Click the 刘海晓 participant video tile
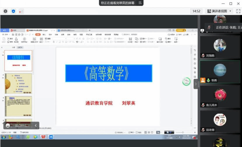The width and height of the screenshot is (242, 147). pos(220,48)
